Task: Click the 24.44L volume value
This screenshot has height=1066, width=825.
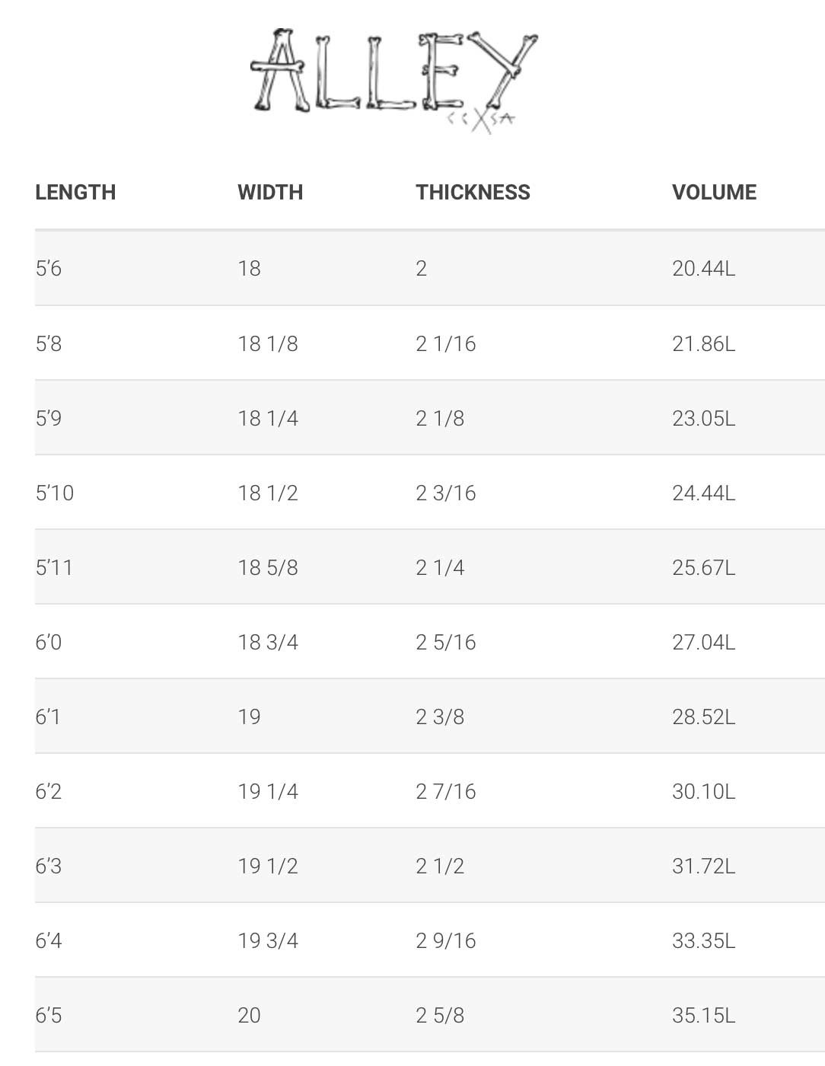Action: 703,493
